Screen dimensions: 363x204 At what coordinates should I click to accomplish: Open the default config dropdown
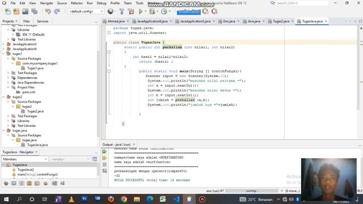tap(86, 11)
